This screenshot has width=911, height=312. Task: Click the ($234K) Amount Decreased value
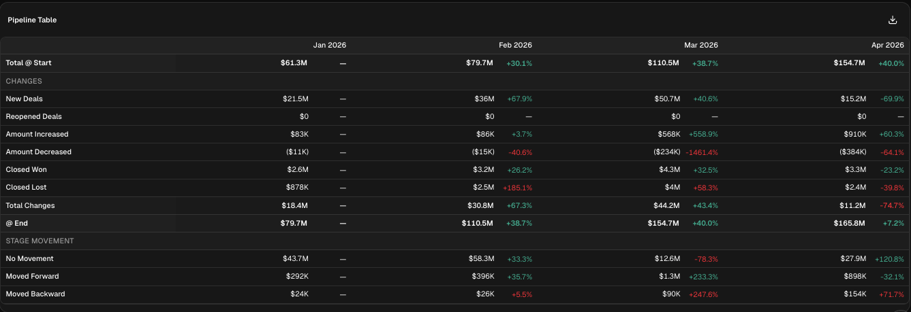coord(664,152)
